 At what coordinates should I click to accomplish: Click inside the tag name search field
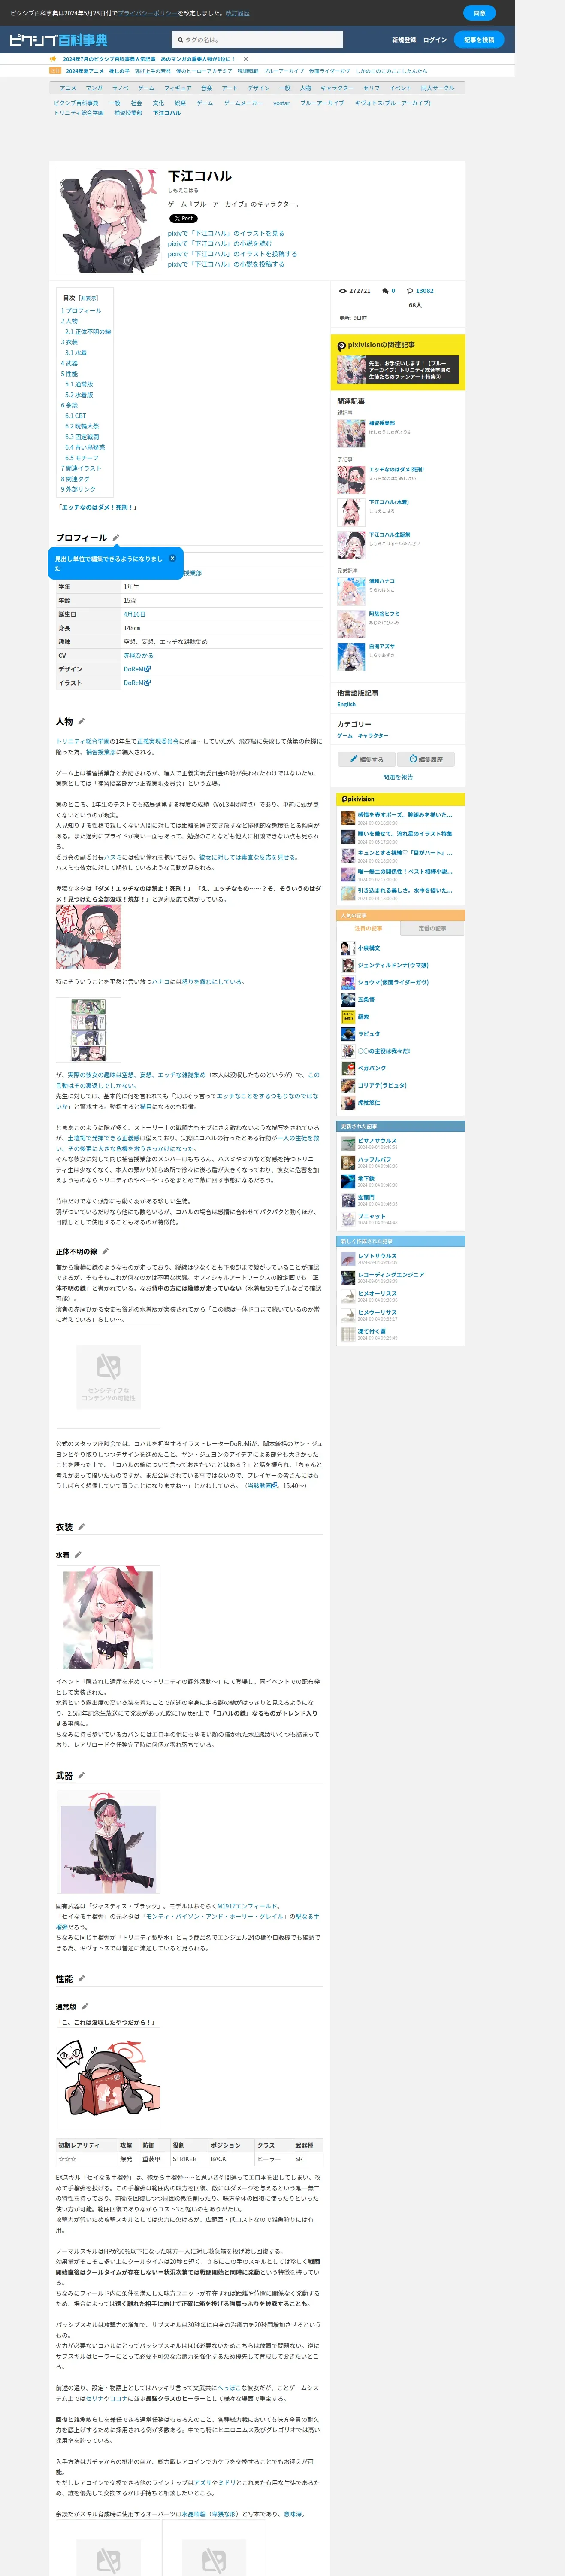coord(257,40)
